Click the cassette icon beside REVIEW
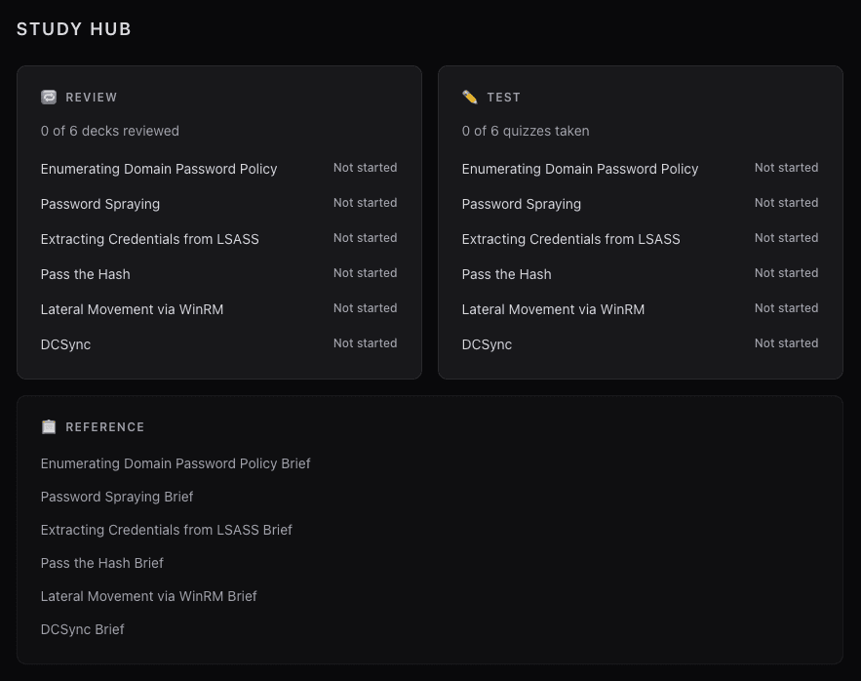 (x=49, y=97)
